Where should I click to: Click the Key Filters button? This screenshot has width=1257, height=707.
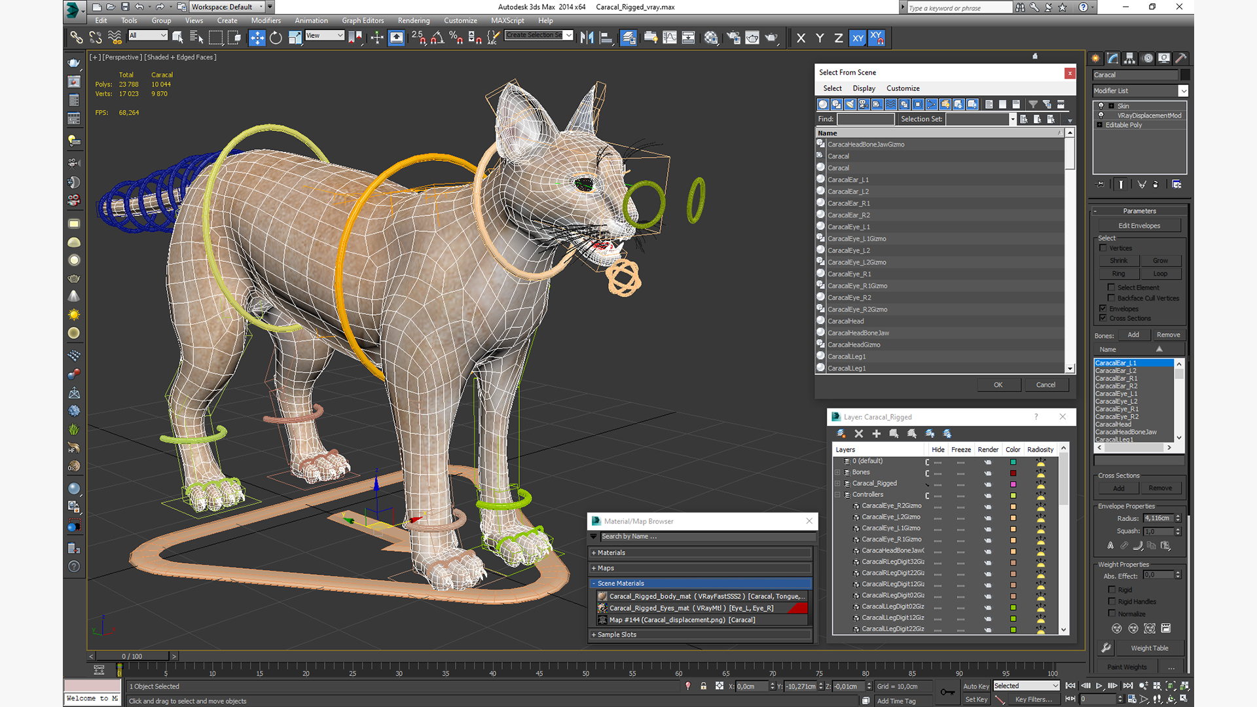click(x=1034, y=699)
